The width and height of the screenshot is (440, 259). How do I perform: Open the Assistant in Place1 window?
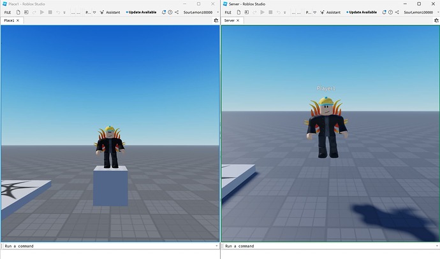coord(110,12)
